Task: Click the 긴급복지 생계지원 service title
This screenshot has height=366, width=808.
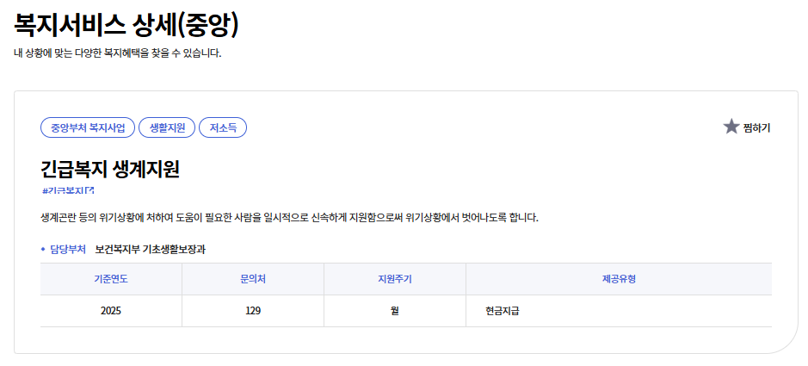Action: tap(110, 169)
